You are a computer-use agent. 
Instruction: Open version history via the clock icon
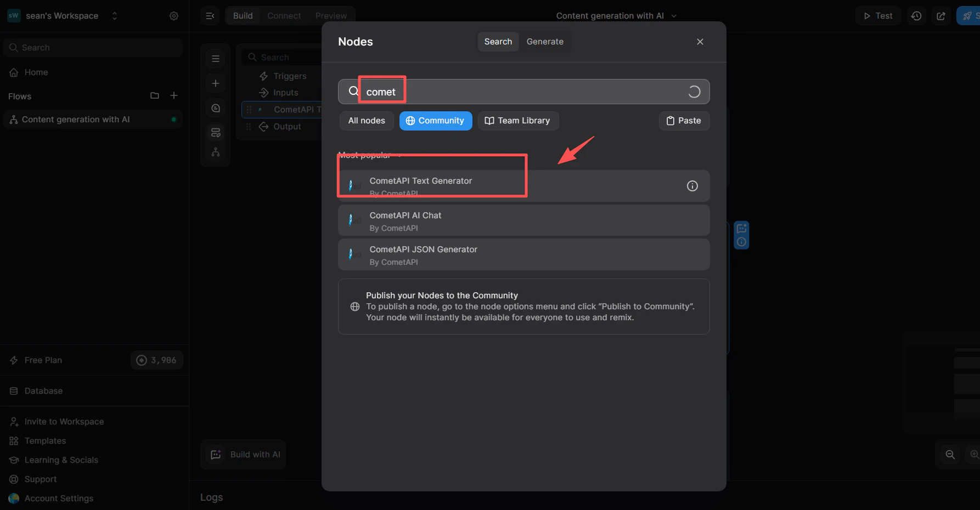point(916,15)
